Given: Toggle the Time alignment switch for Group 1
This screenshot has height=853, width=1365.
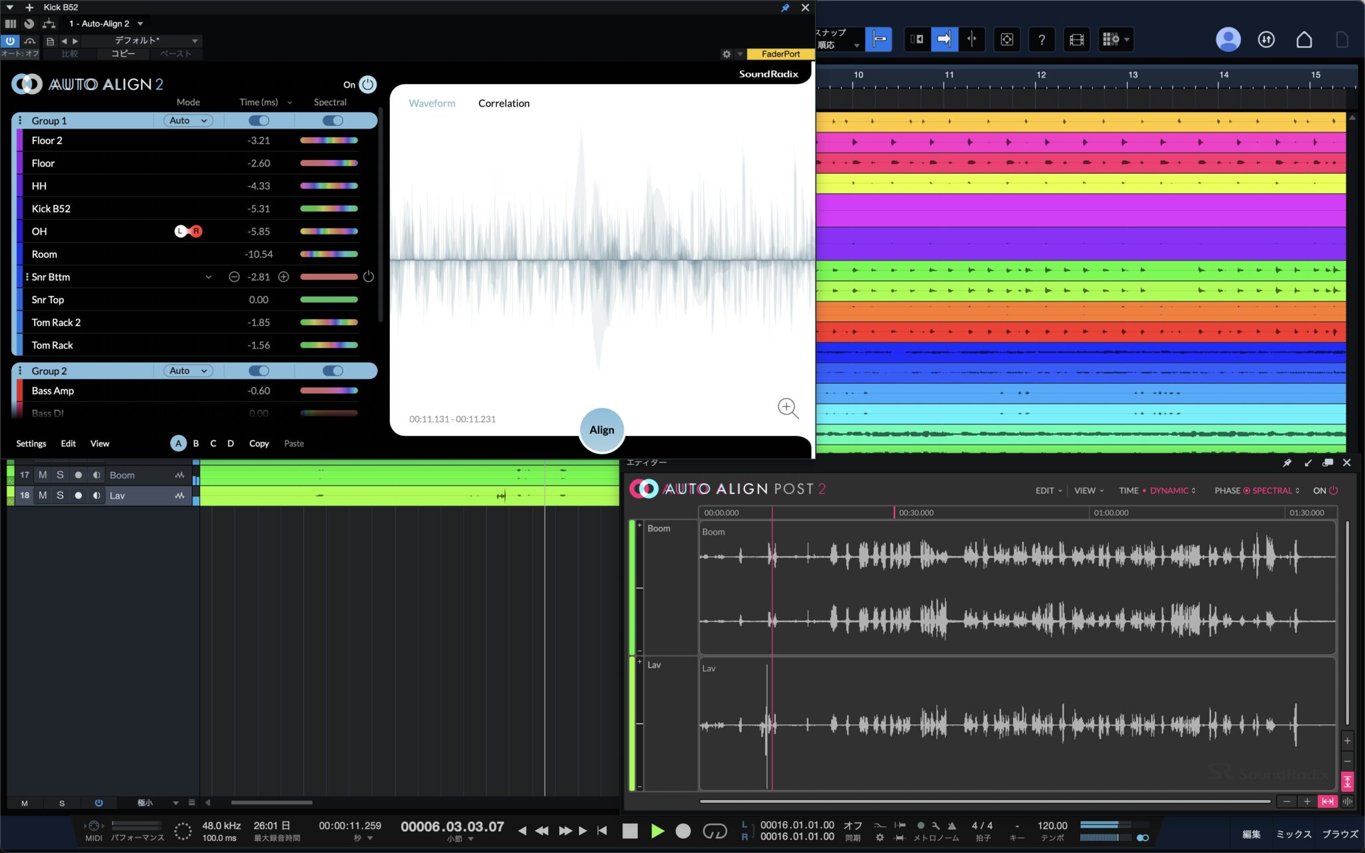Looking at the screenshot, I should coord(259,120).
